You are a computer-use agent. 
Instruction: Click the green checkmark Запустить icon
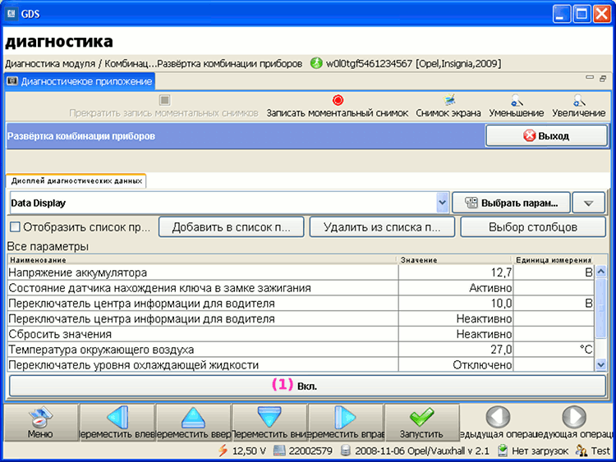pyautogui.click(x=421, y=417)
